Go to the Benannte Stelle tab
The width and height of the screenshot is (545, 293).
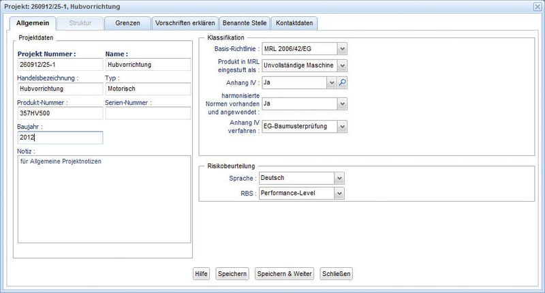(x=245, y=23)
